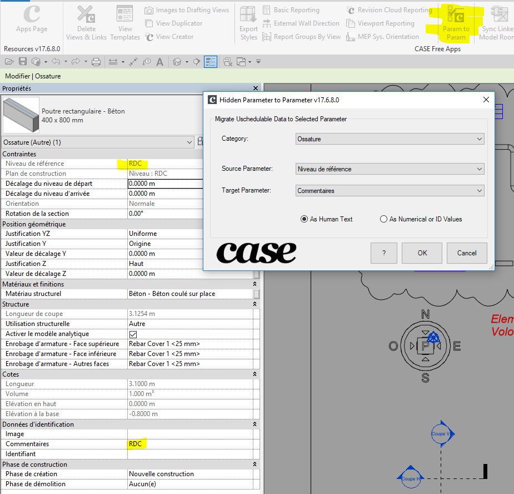The image size is (514, 494).
Task: Click the Save icon in quick access toolbar
Action: tap(23, 61)
